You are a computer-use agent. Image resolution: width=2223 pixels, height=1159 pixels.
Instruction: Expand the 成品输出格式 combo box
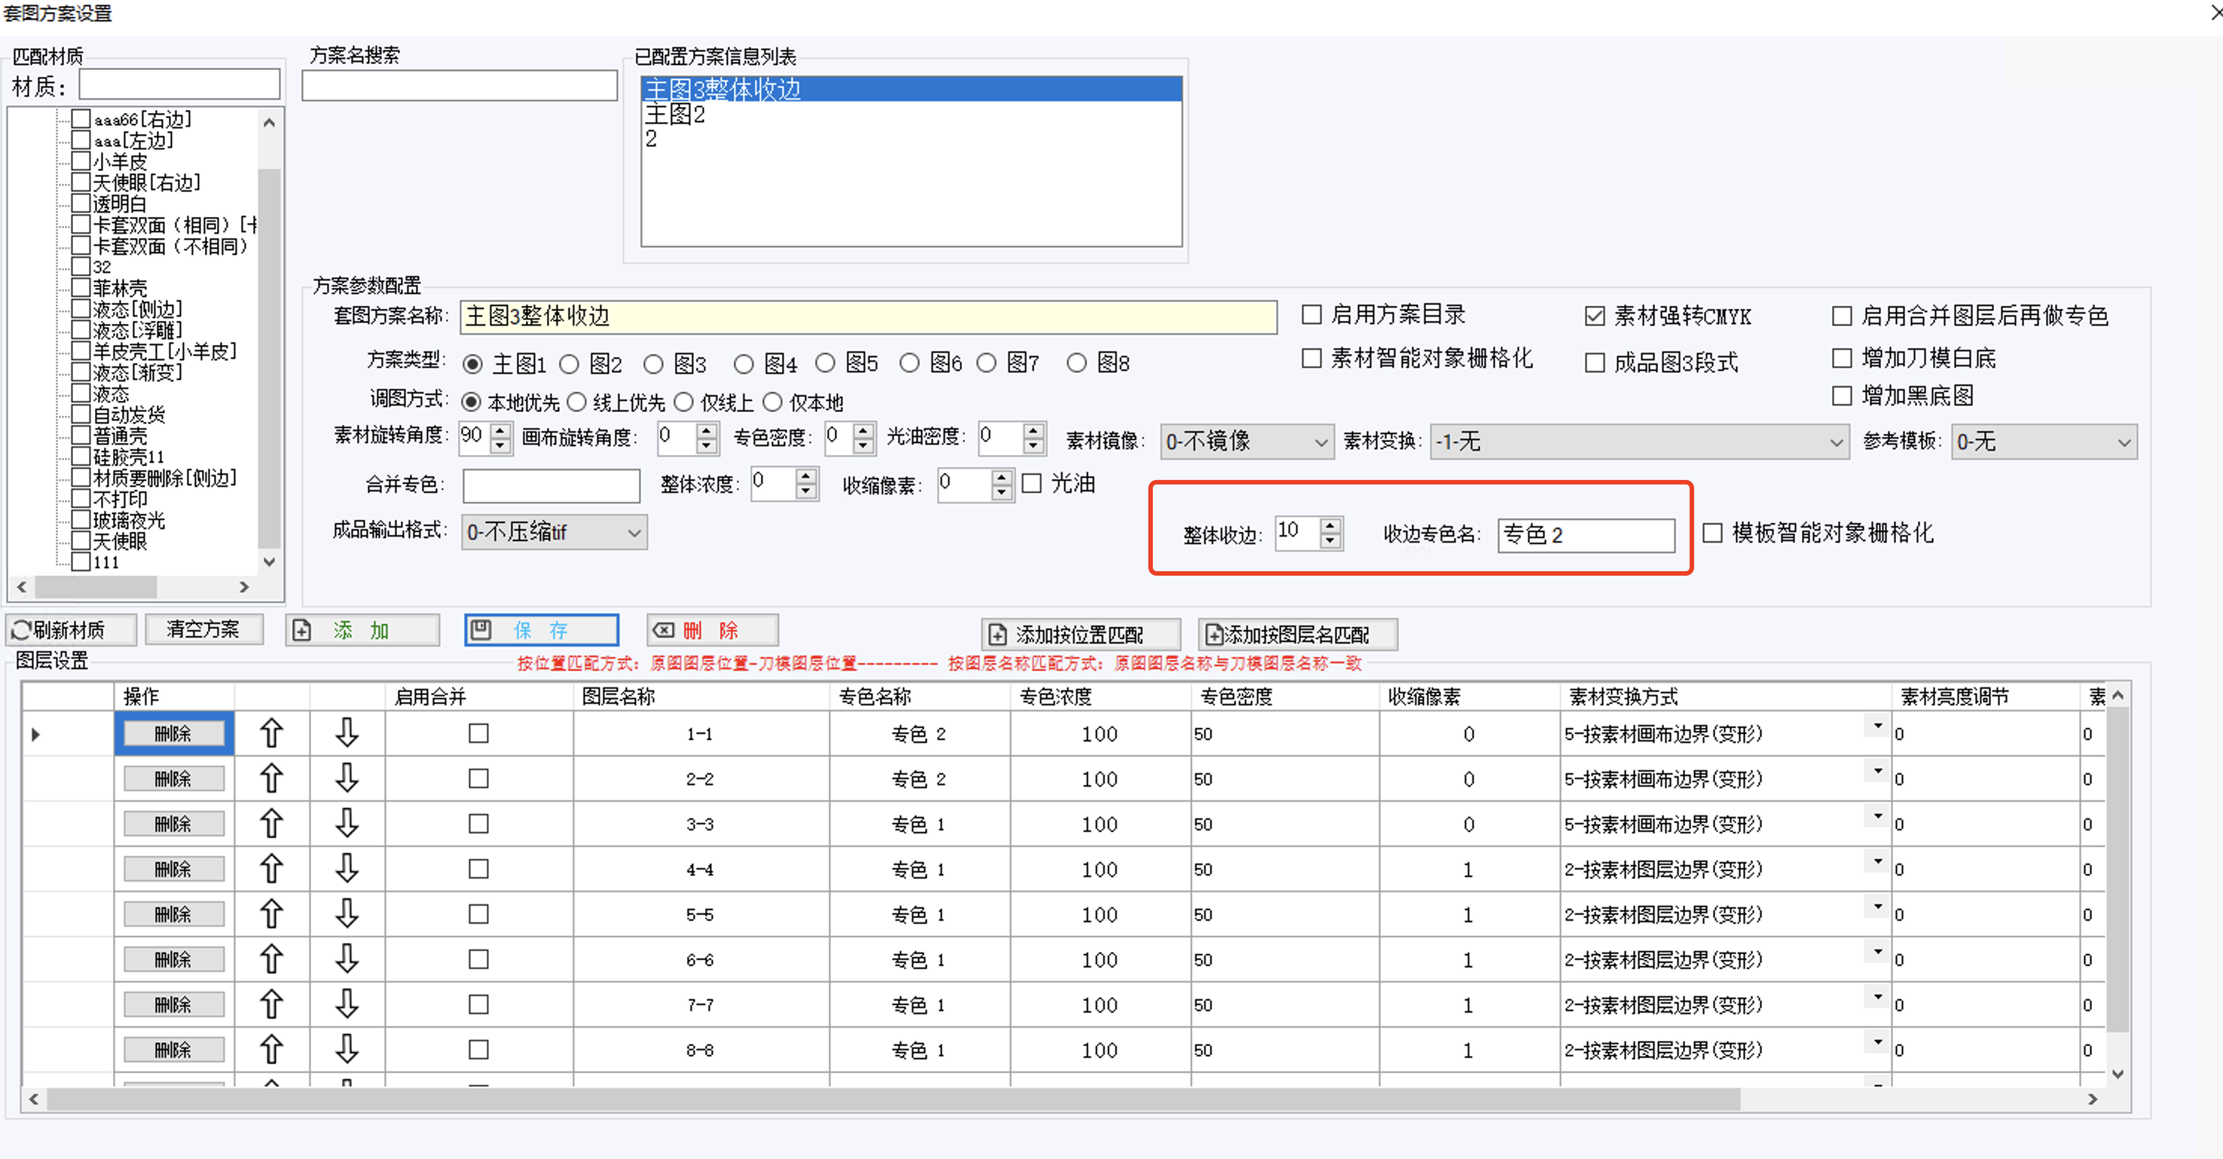pyautogui.click(x=554, y=533)
